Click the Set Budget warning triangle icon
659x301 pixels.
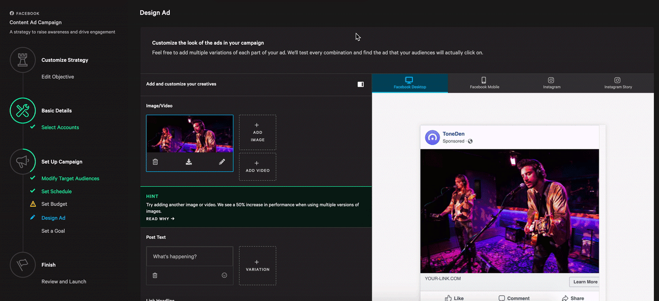coord(33,204)
